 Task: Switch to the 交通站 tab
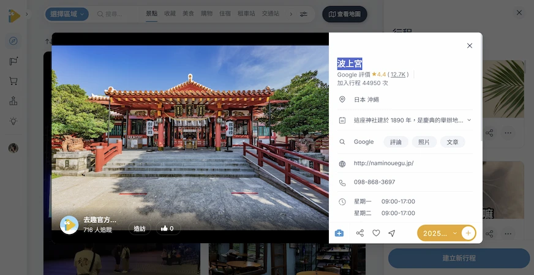(x=271, y=14)
